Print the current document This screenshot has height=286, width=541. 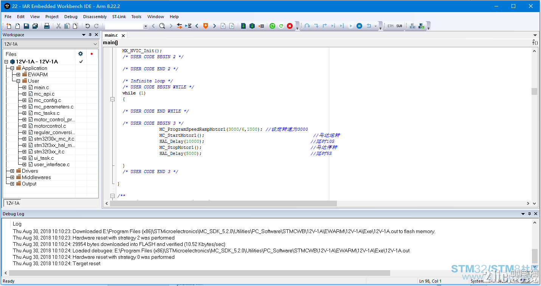click(x=47, y=26)
